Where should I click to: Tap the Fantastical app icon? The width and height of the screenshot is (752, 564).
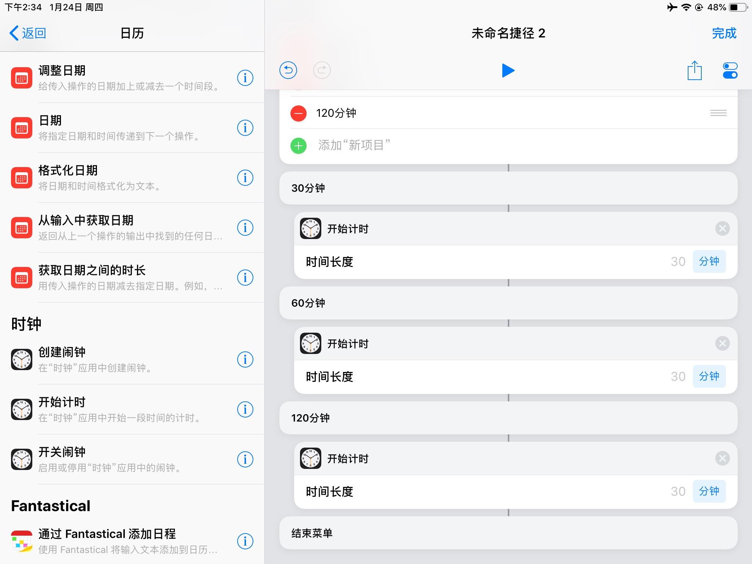[x=22, y=541]
